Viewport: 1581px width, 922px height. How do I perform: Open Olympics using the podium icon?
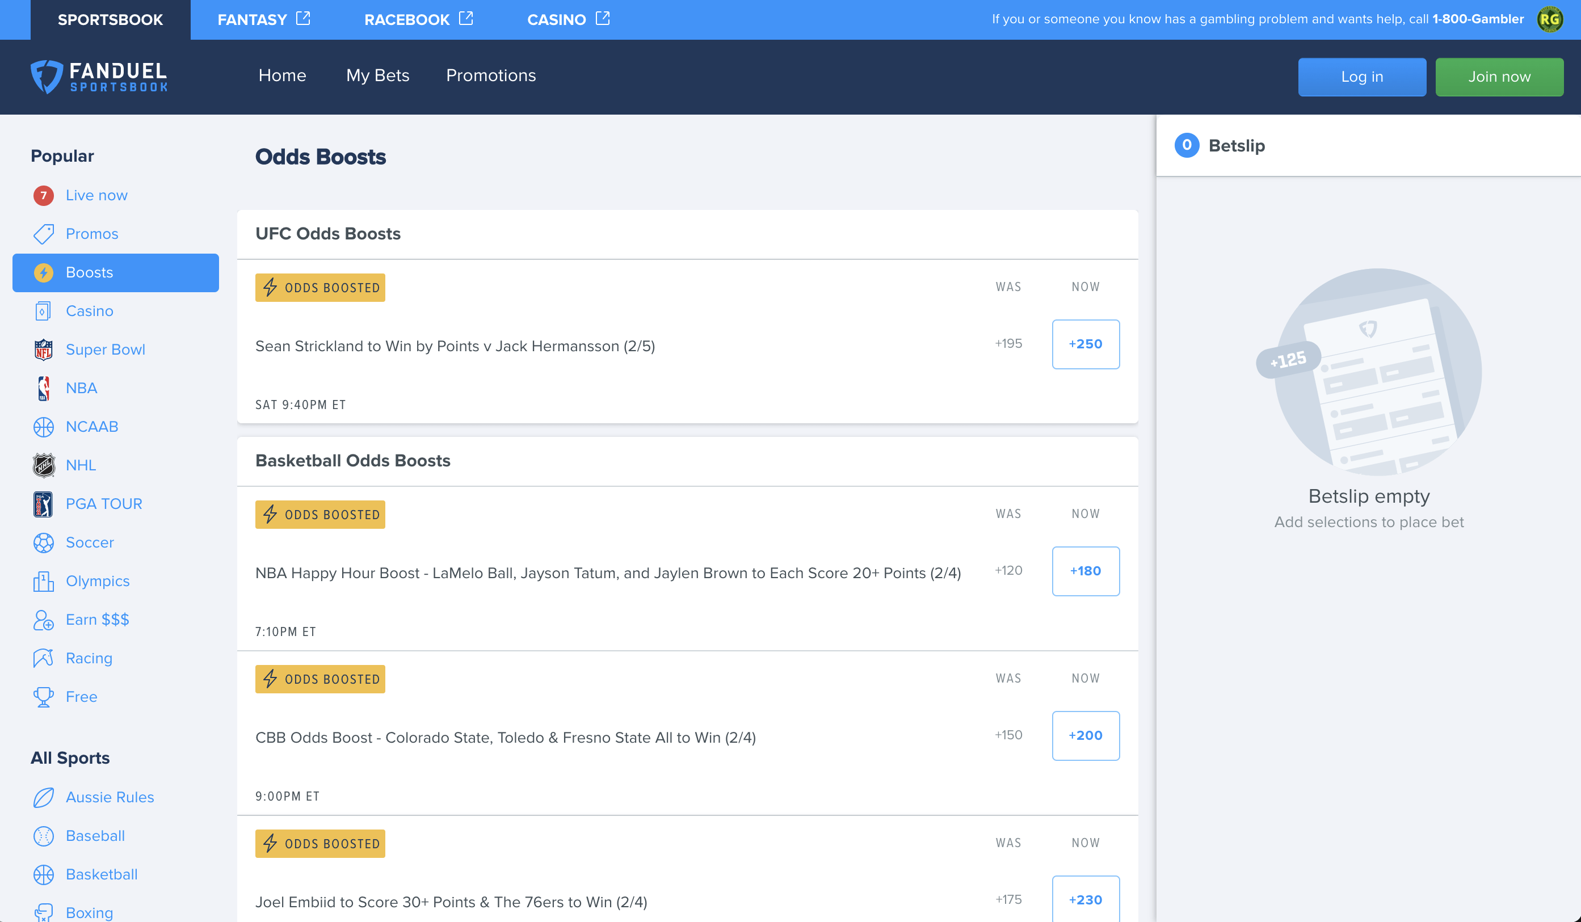pos(43,581)
